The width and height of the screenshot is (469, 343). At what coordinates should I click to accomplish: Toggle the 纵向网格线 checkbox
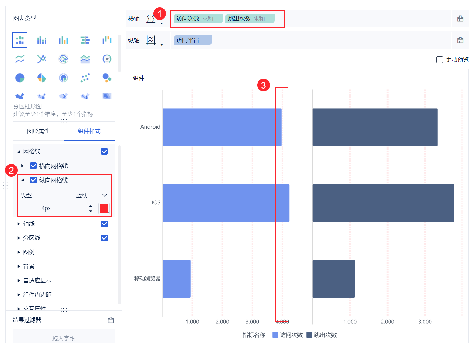[33, 180]
